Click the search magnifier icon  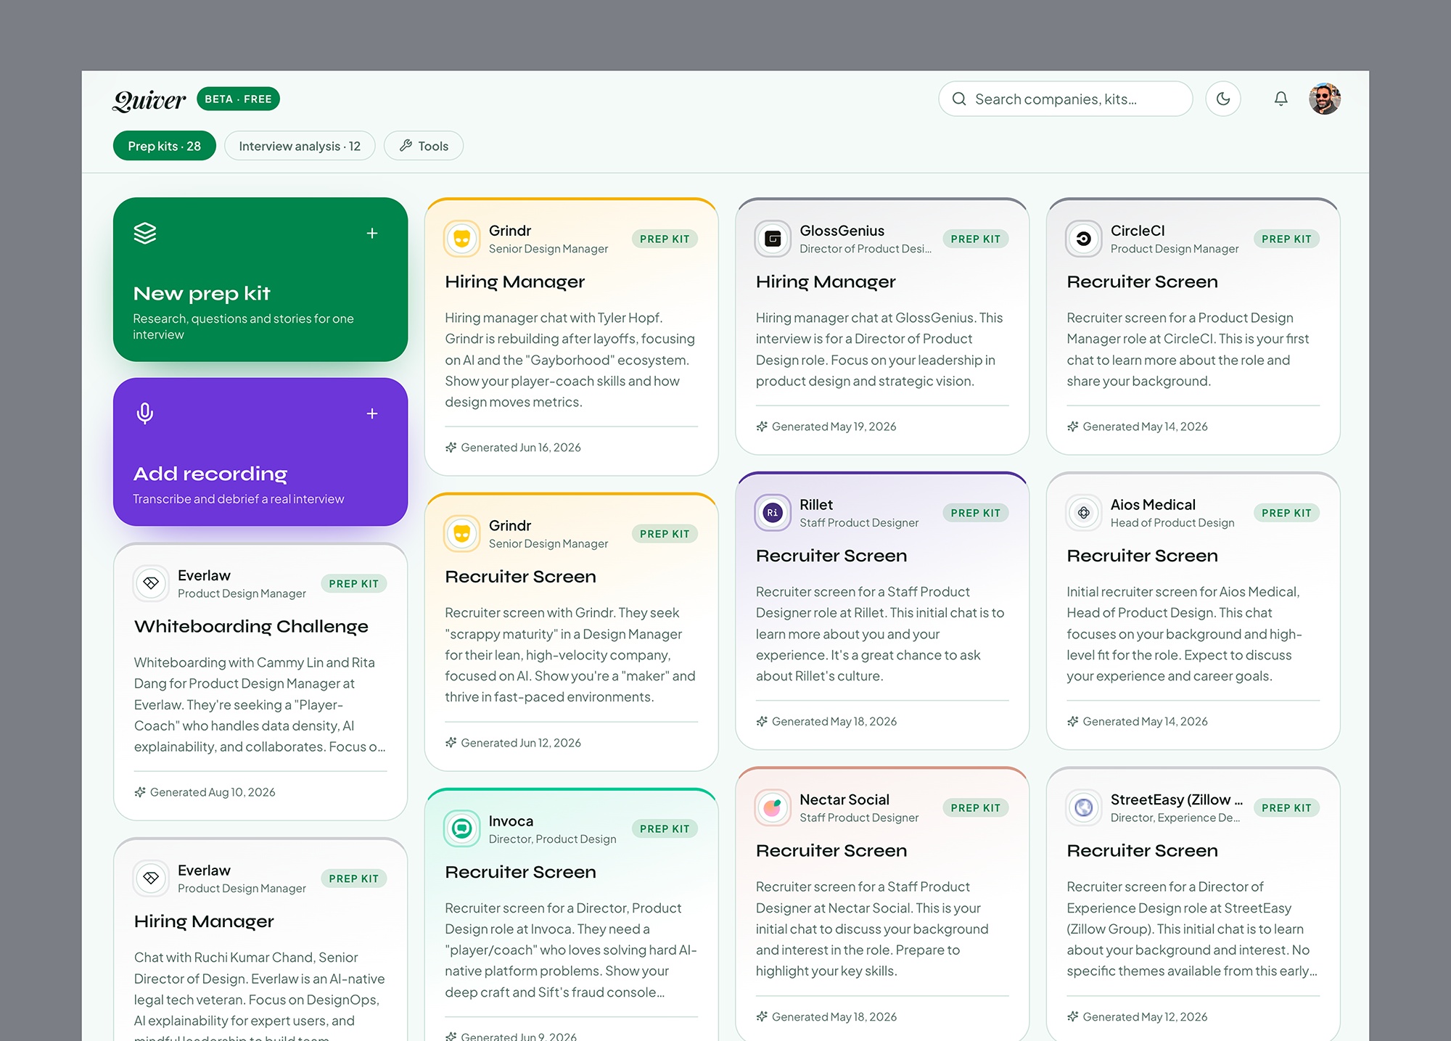pos(959,99)
